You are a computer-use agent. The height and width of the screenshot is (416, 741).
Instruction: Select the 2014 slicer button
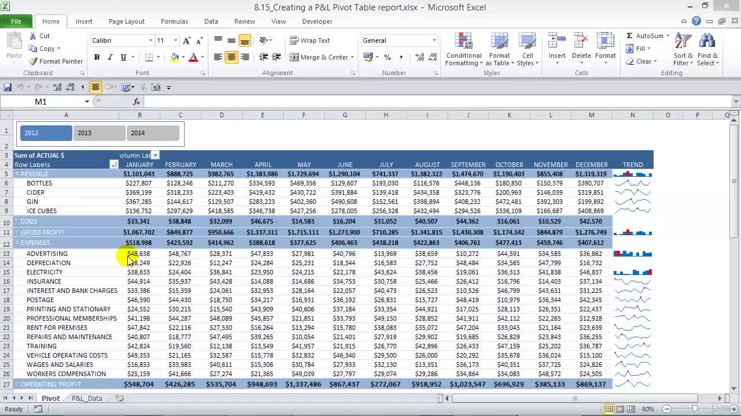coord(153,133)
